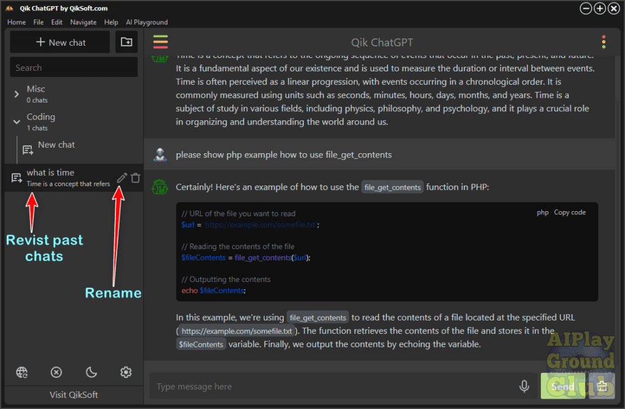Open settings gear icon
The width and height of the screenshot is (625, 409).
click(126, 372)
